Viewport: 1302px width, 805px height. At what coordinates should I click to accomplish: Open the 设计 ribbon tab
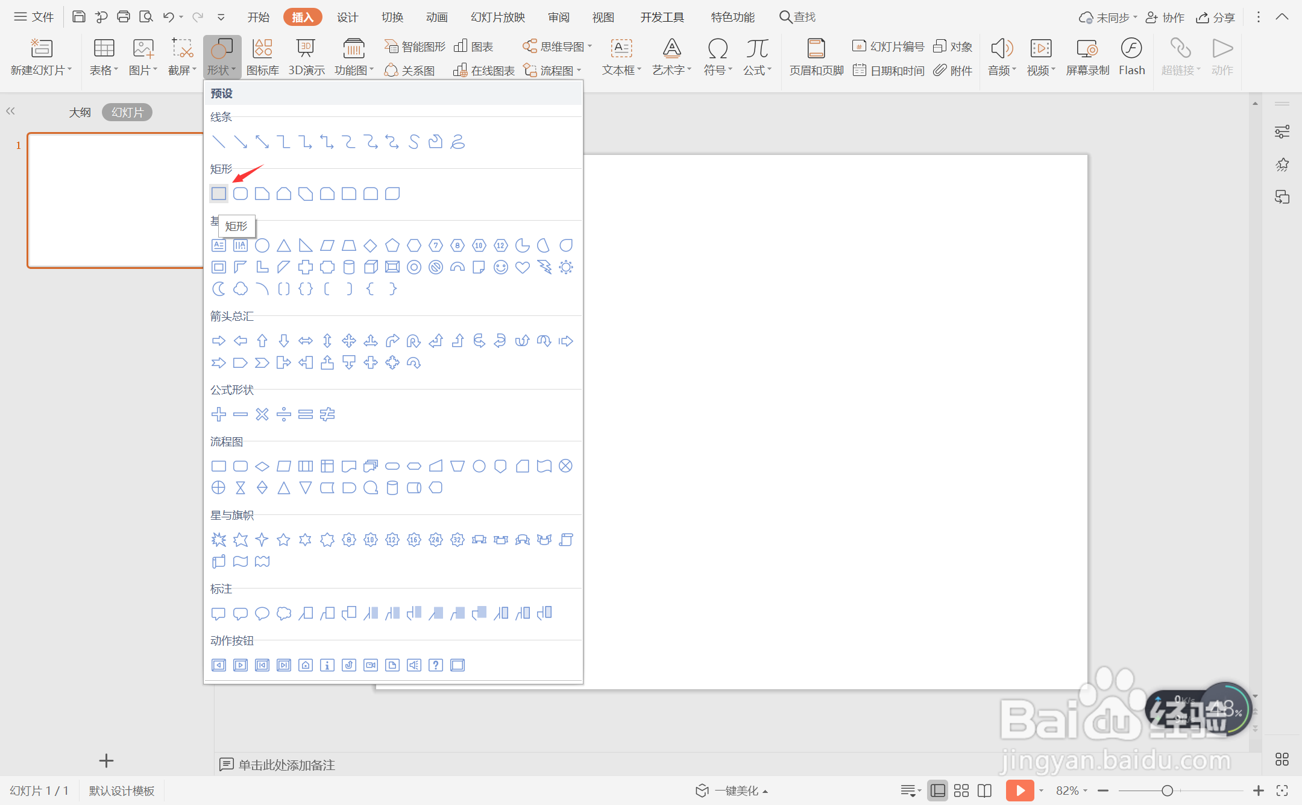pyautogui.click(x=347, y=17)
